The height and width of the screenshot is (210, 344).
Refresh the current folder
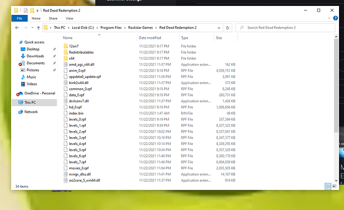click(x=227, y=28)
